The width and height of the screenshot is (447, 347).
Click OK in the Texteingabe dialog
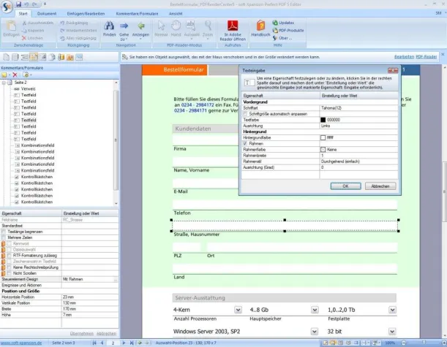345,186
